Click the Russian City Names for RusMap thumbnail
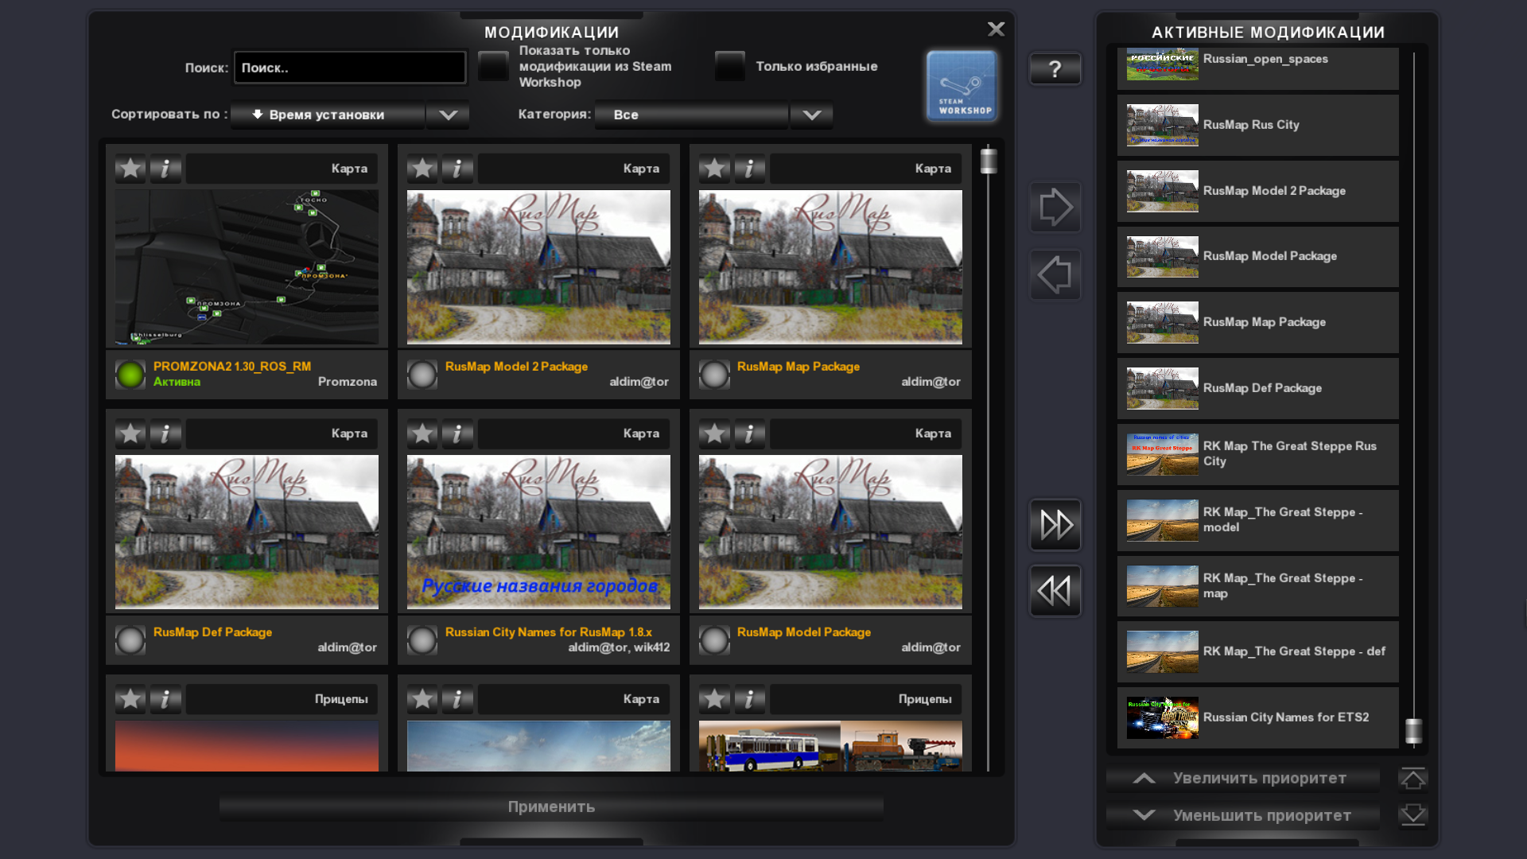Screen dimensions: 1527x859 click(538, 532)
